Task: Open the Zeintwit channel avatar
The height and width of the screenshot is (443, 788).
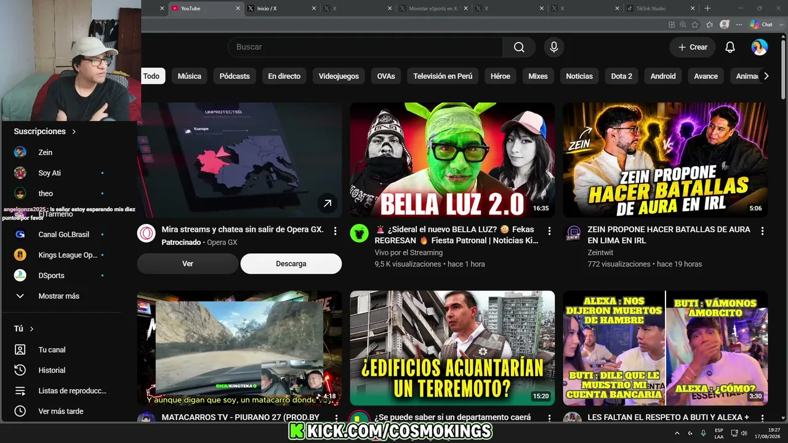Action: pyautogui.click(x=573, y=233)
